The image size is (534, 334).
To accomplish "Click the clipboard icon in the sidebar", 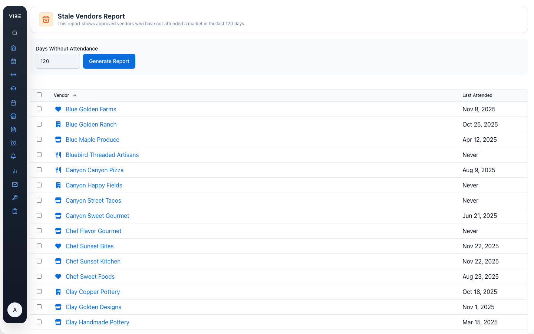I will (14, 211).
